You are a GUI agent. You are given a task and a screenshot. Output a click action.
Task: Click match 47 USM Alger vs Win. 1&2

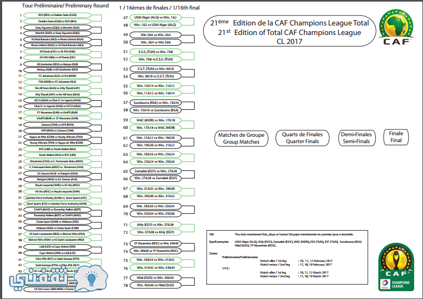tap(155, 17)
